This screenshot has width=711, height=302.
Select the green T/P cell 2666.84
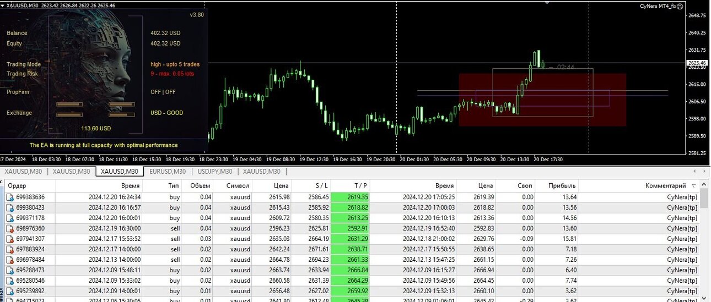click(x=351, y=270)
